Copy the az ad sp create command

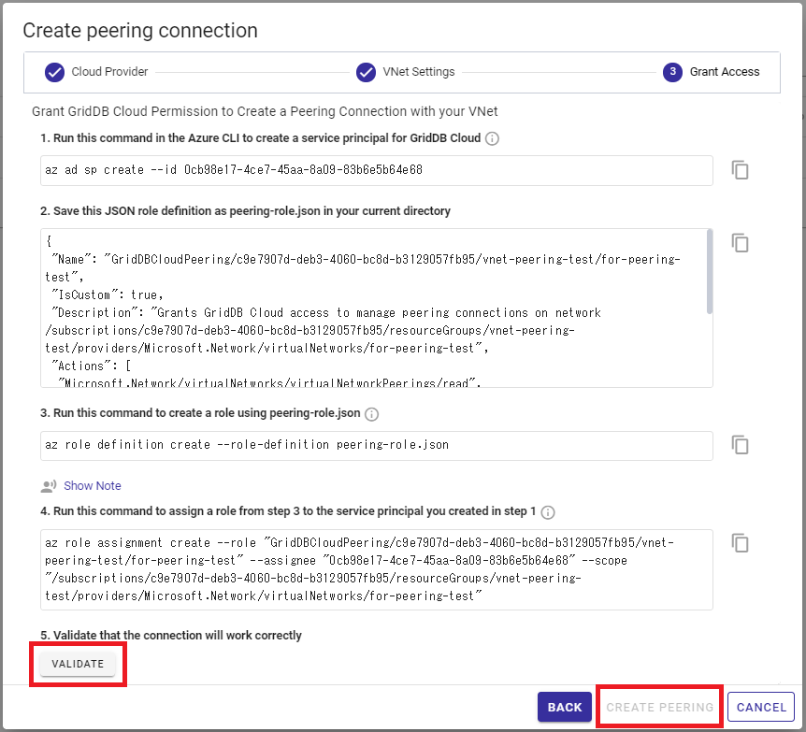pyautogui.click(x=740, y=170)
